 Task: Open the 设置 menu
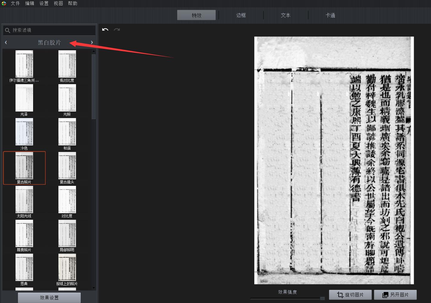coord(44,3)
